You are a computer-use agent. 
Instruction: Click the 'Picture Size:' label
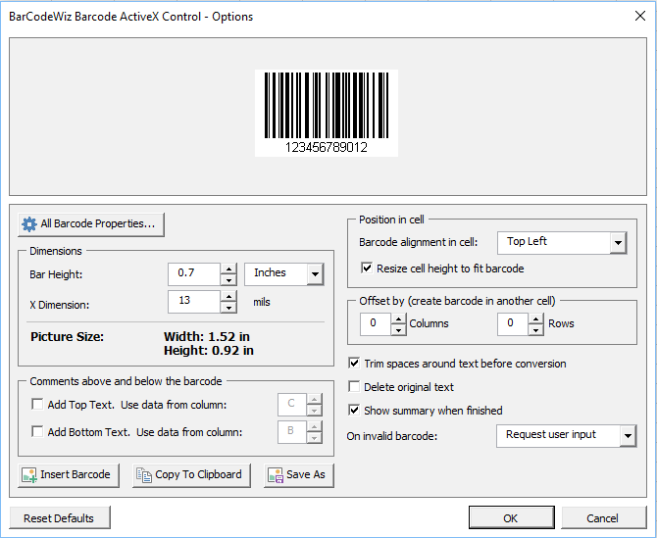point(67,337)
